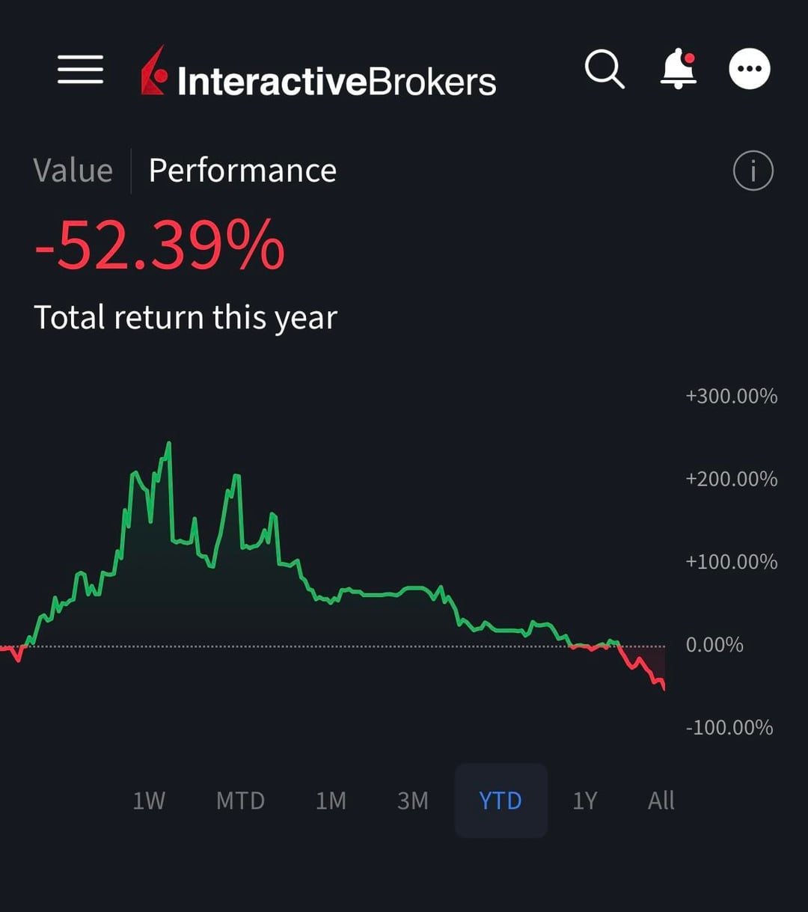
Task: Open search with the magnifier icon
Action: coord(604,70)
